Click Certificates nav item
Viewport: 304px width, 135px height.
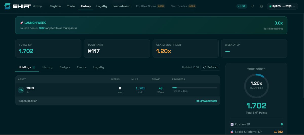[x=183, y=6]
